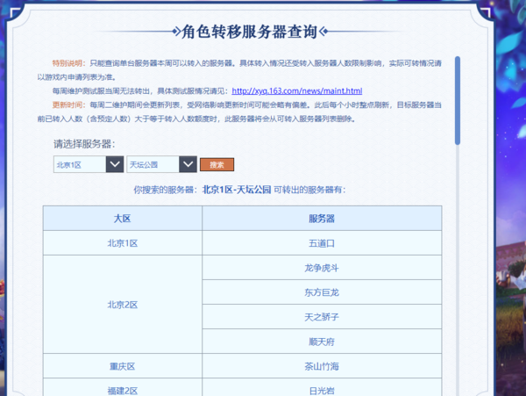Click the 服务器 column header

point(322,218)
